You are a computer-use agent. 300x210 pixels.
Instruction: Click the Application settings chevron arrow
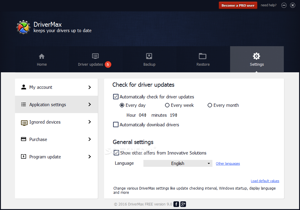pos(89,104)
